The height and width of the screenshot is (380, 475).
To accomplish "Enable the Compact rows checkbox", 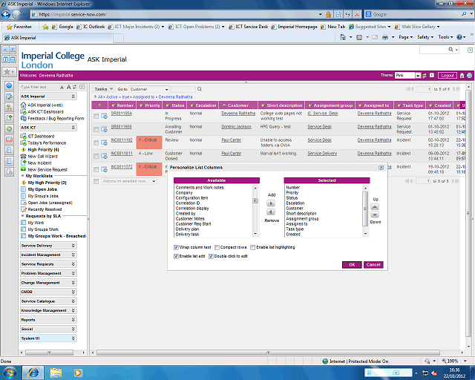I will [217, 246].
